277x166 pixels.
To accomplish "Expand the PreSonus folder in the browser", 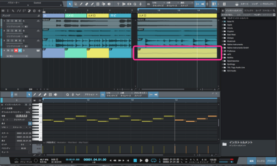I will click(x=223, y=51).
